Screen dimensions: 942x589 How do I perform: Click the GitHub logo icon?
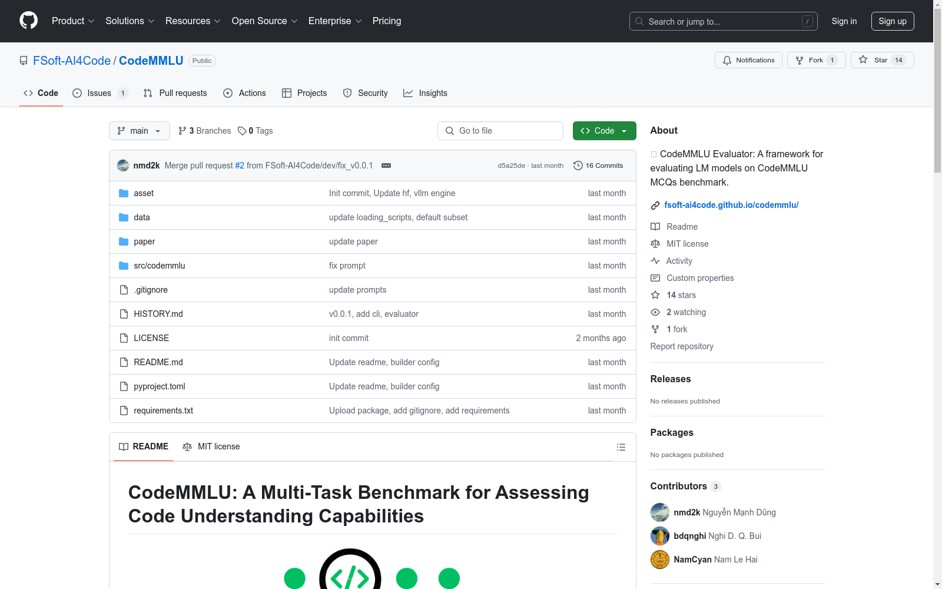(x=28, y=21)
